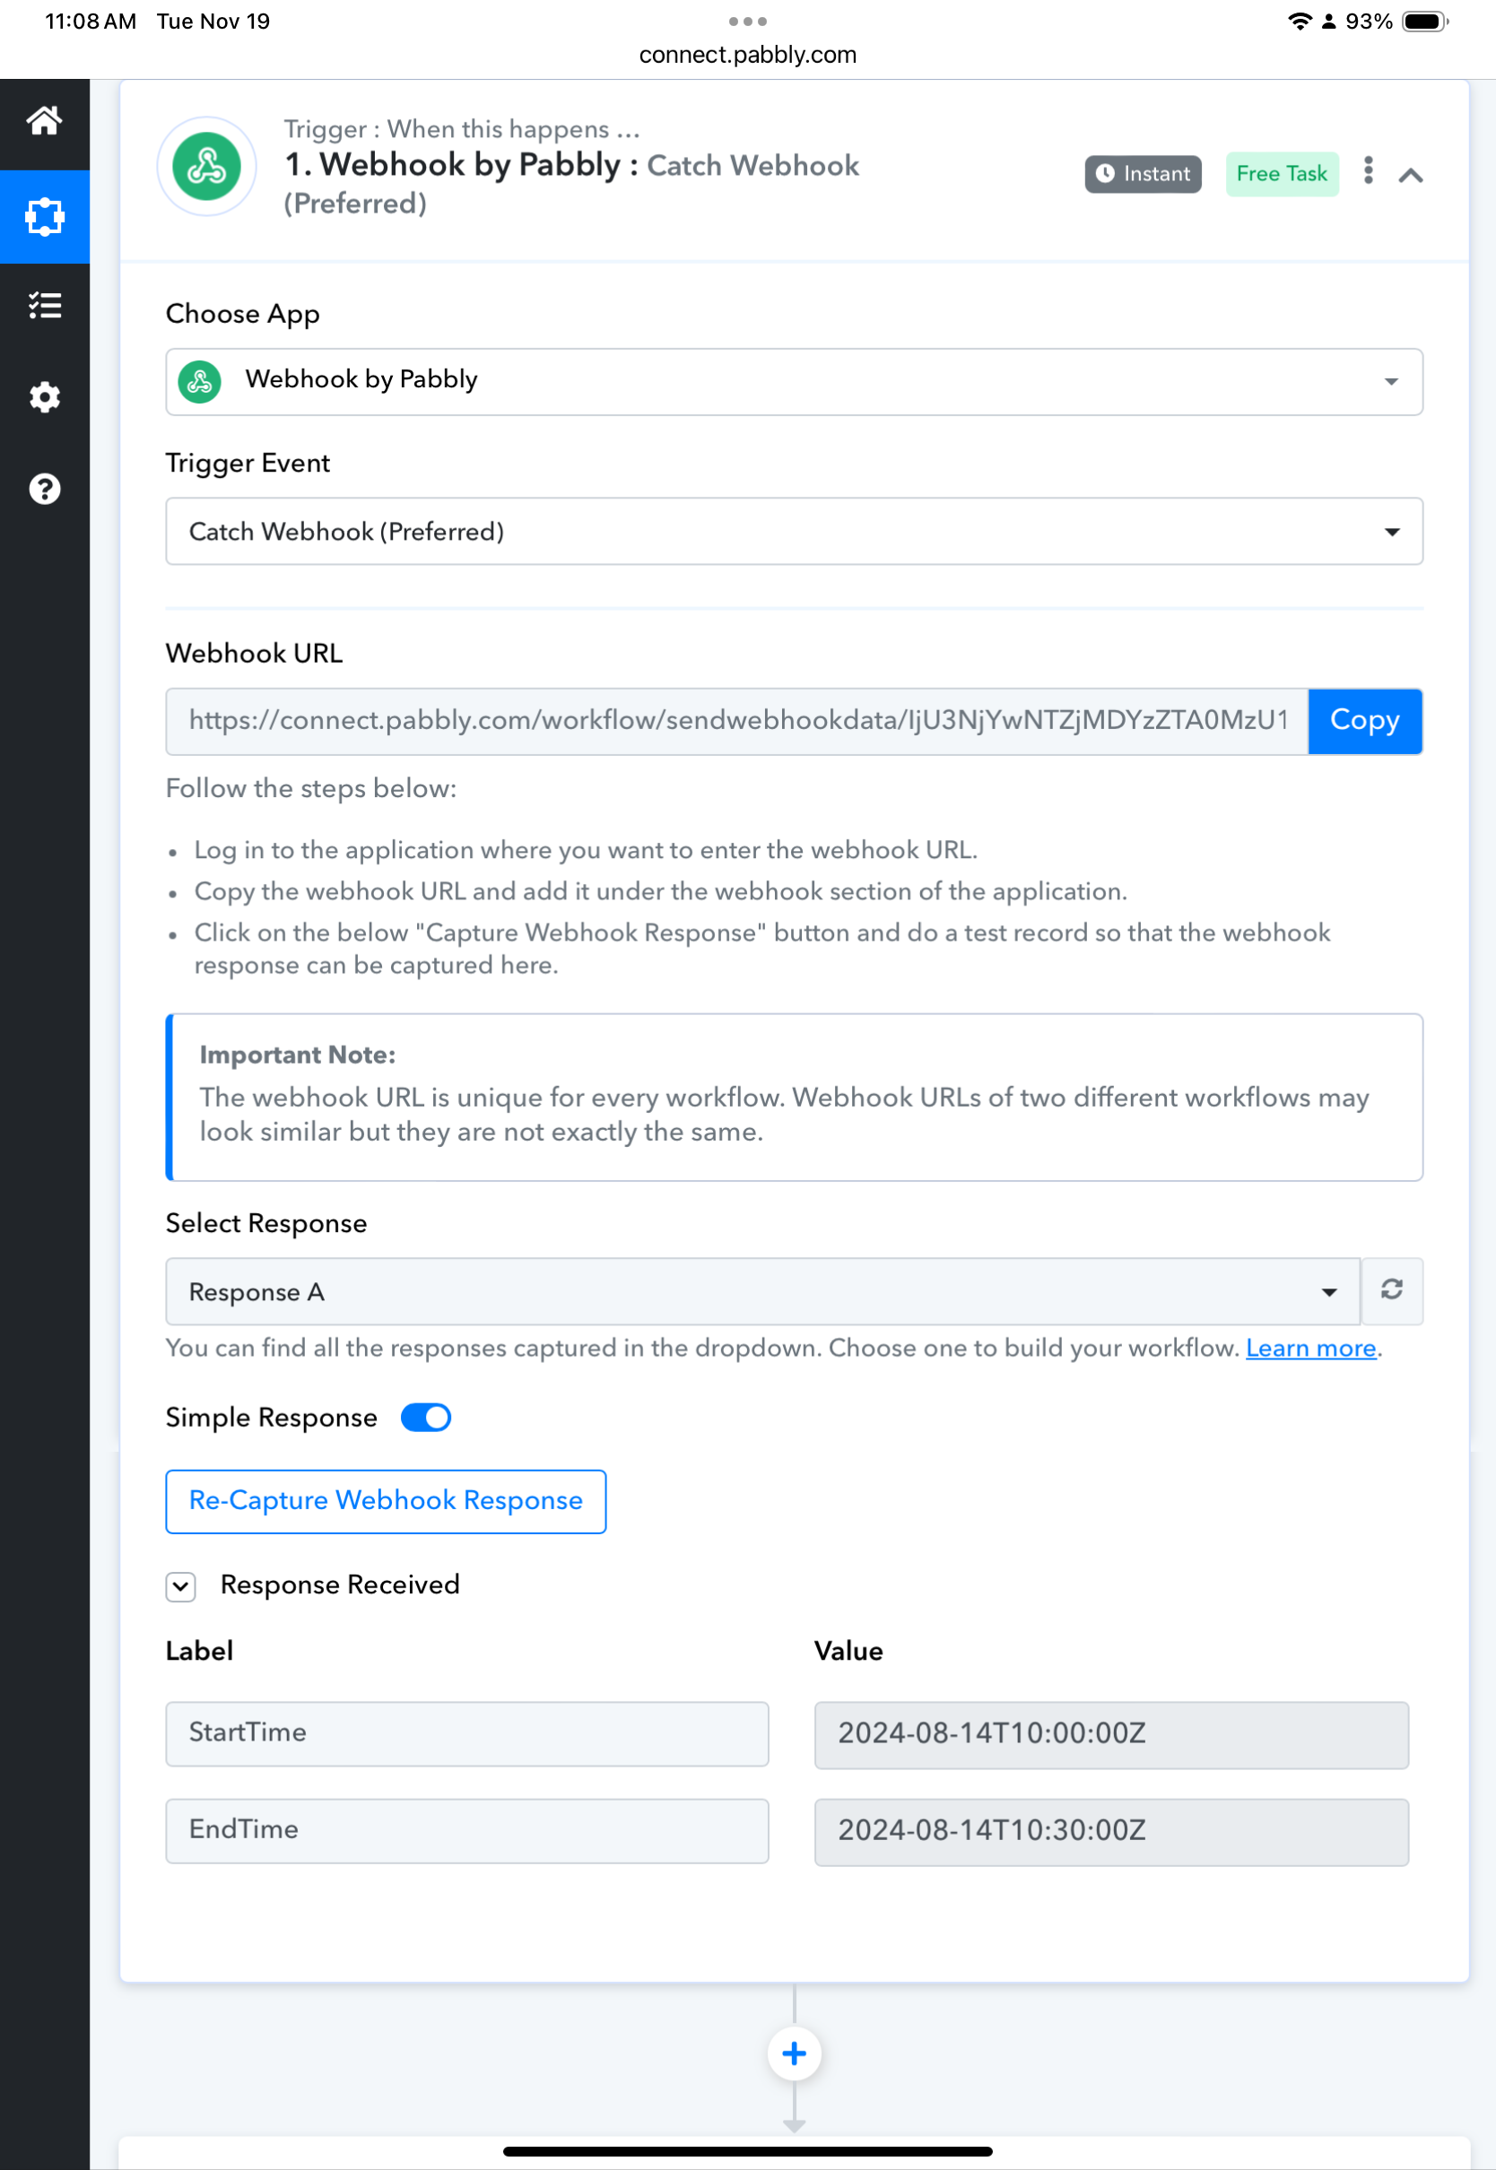Open the Learn more link
Viewport: 1496px width, 2170px height.
(x=1310, y=1349)
